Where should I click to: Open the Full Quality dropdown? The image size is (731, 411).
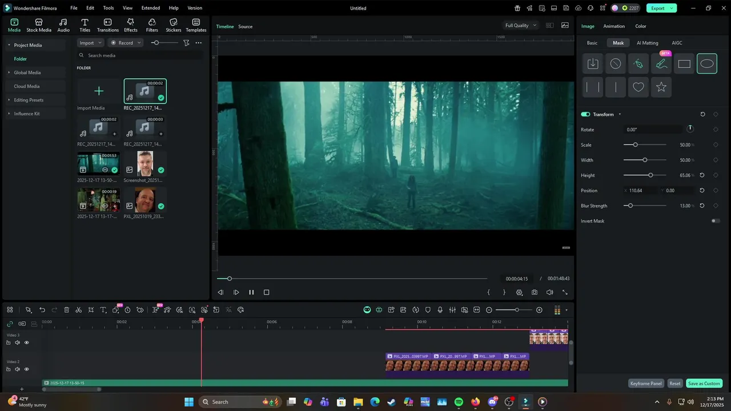[x=520, y=25]
